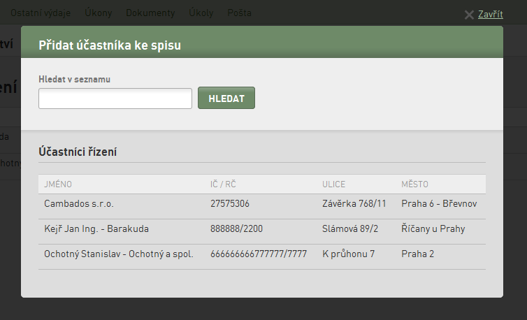
Task: Click the K průhonu 7 street cell
Action: 349,254
